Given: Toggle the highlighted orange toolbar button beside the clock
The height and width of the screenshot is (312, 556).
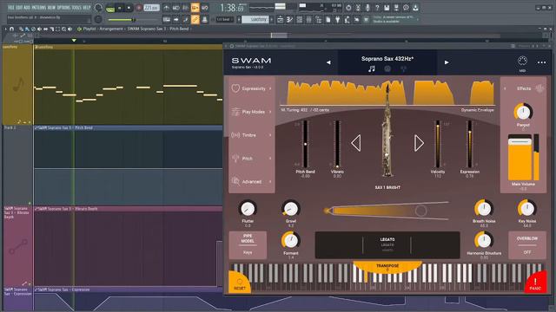Looking at the screenshot, I should coord(195,8).
